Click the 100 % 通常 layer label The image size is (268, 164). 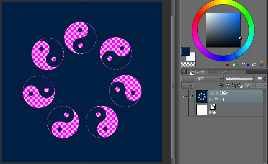point(218,93)
